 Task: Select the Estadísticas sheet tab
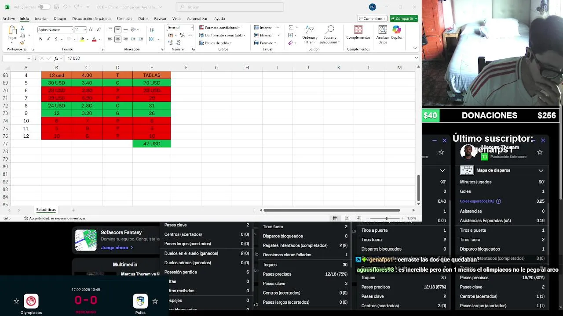pyautogui.click(x=46, y=210)
